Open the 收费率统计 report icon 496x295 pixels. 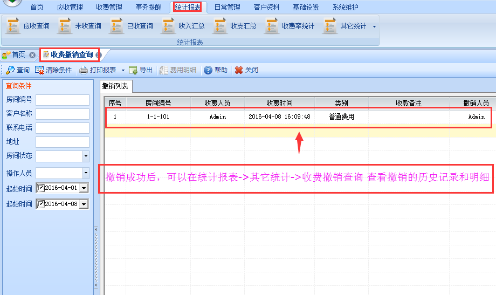(272, 26)
